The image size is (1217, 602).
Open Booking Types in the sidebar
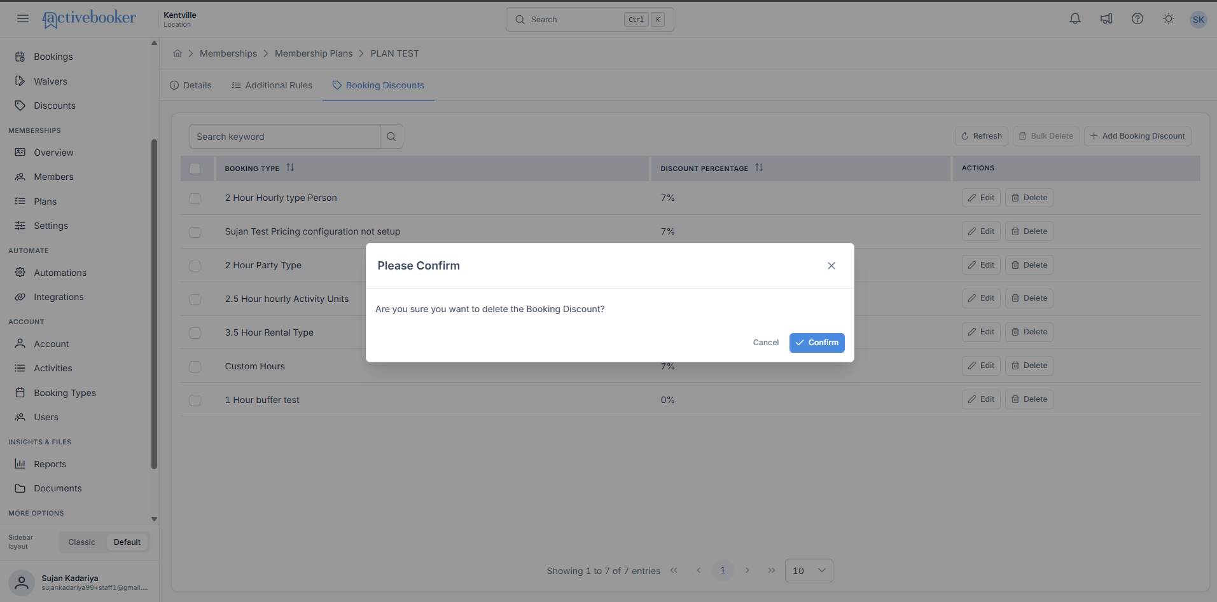(x=65, y=393)
